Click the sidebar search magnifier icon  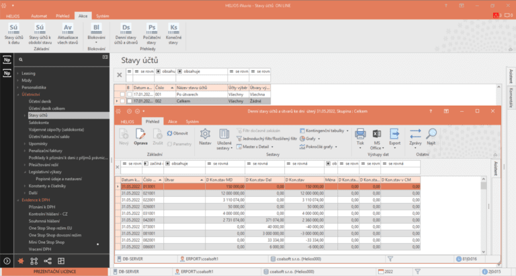coord(21,60)
